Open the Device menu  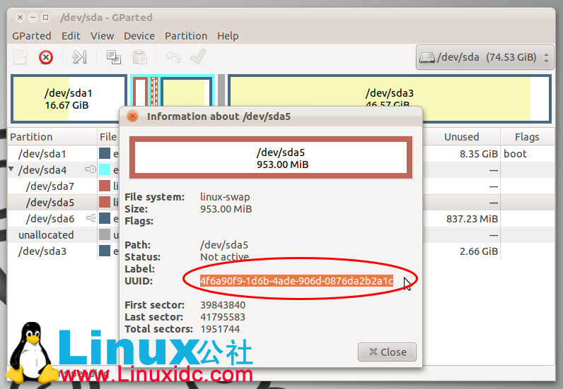coord(139,36)
